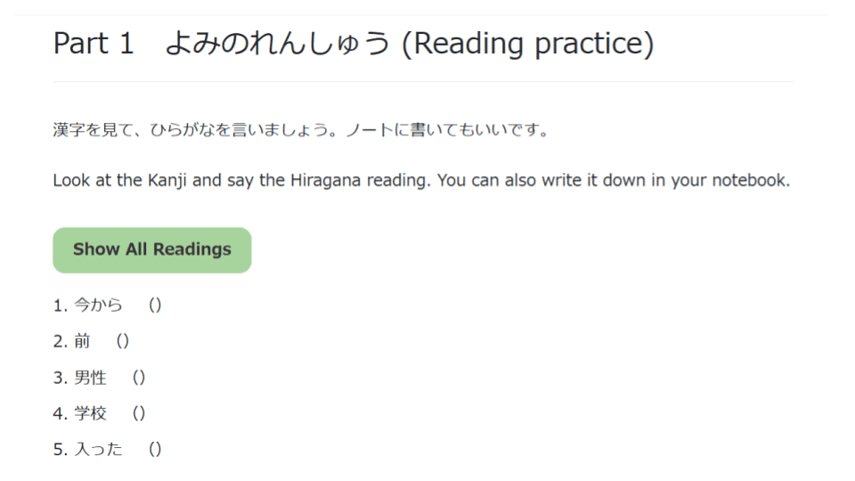Select the word 入った in item 5

[98, 450]
